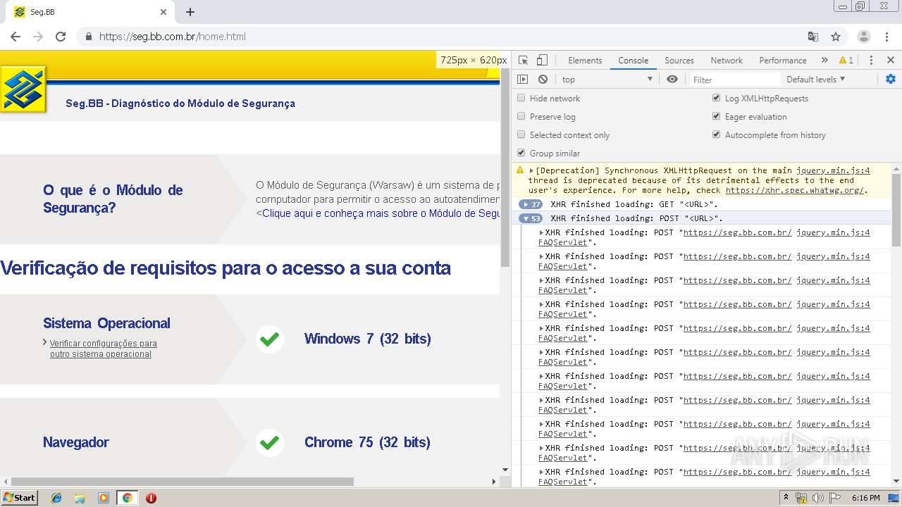Open the Windows Start menu
The height and width of the screenshot is (507, 902).
point(19,498)
